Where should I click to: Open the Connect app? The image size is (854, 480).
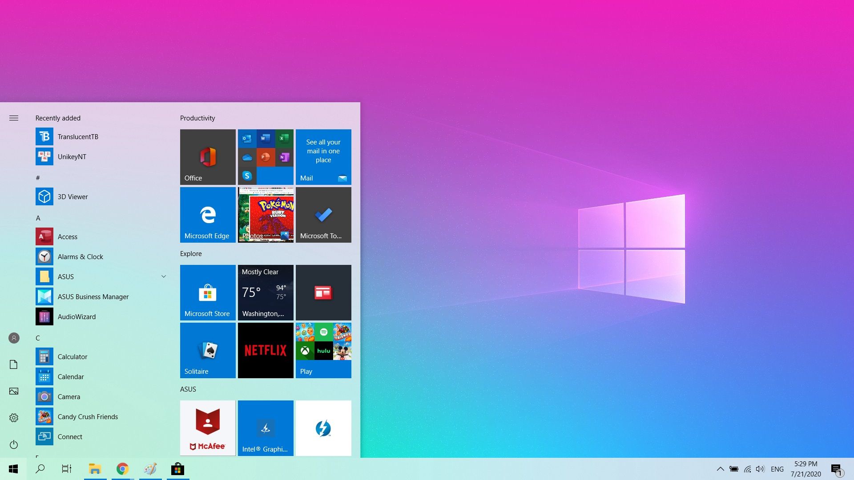[x=102, y=436]
